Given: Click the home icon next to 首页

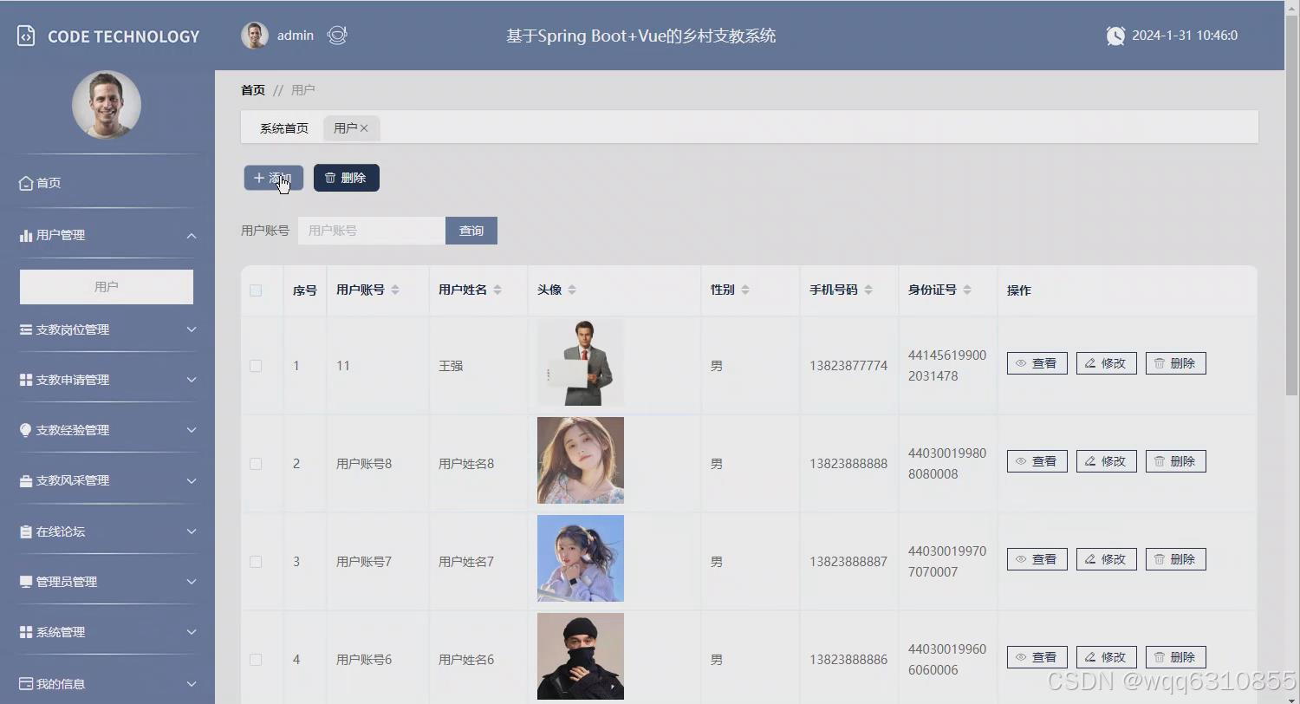Looking at the screenshot, I should [x=26, y=183].
